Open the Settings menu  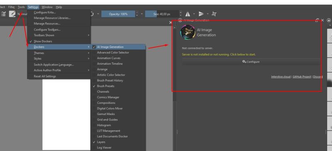(33, 7)
